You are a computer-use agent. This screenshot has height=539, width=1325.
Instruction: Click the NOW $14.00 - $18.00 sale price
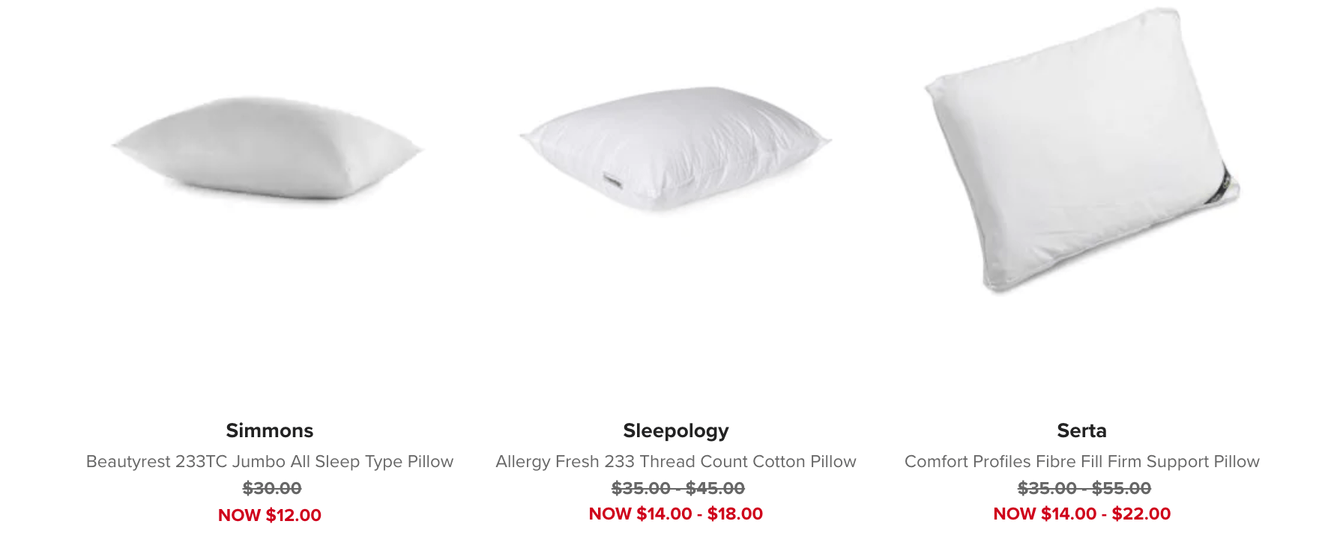(x=676, y=514)
